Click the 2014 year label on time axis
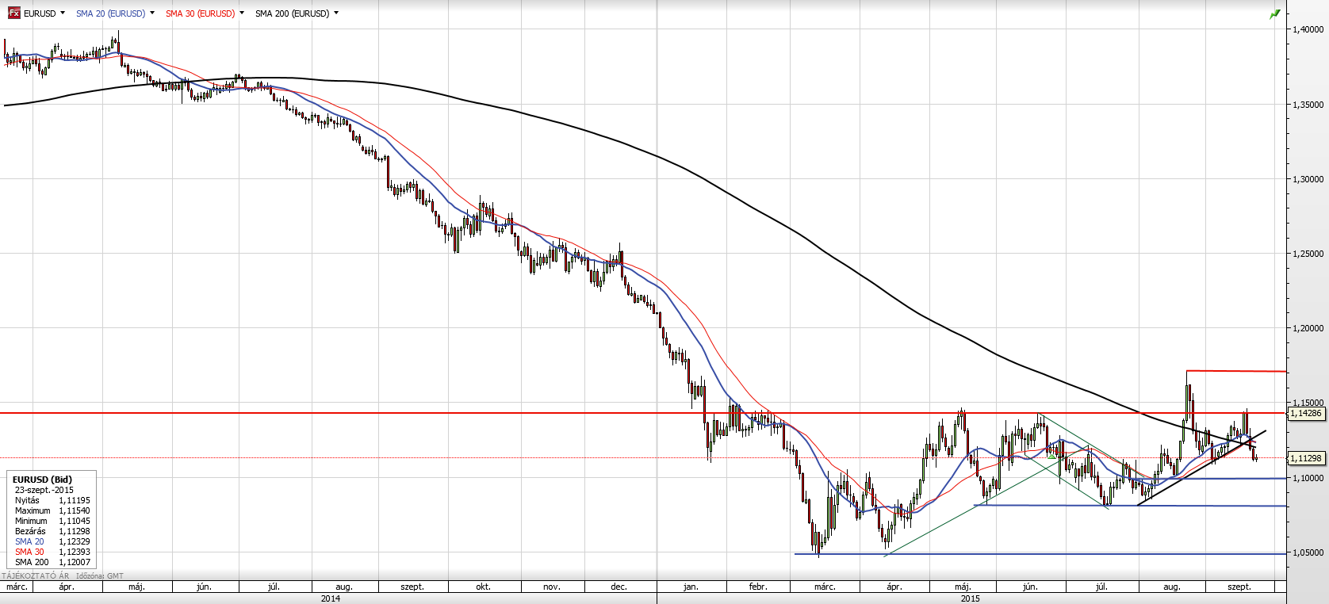The image size is (1329, 604). coord(331,598)
